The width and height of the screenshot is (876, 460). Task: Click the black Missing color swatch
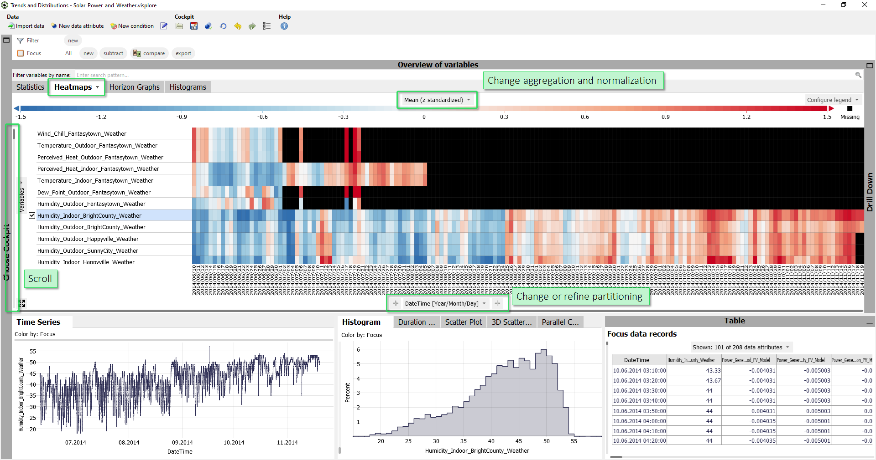[850, 108]
